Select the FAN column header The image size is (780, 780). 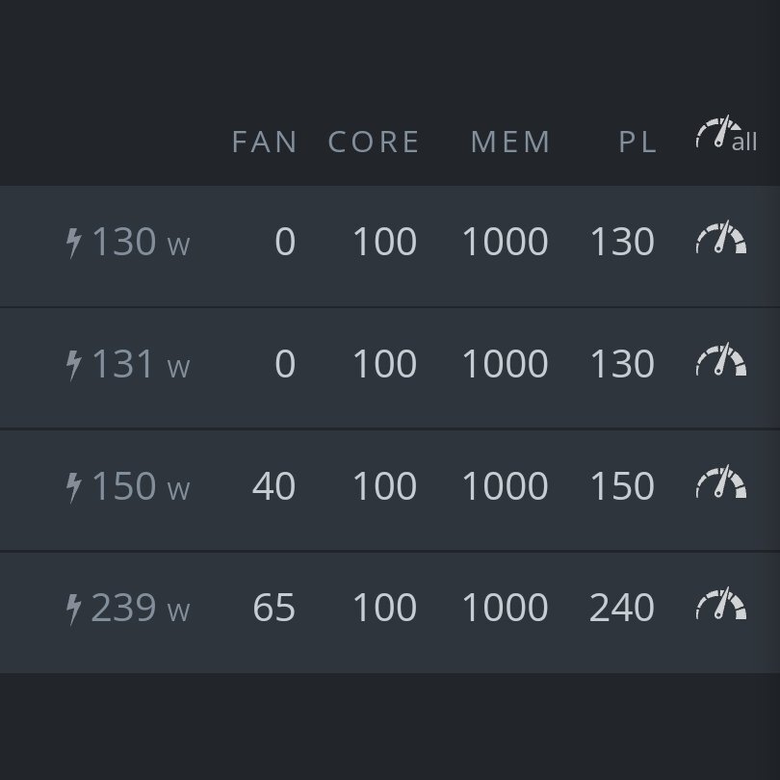pos(264,143)
